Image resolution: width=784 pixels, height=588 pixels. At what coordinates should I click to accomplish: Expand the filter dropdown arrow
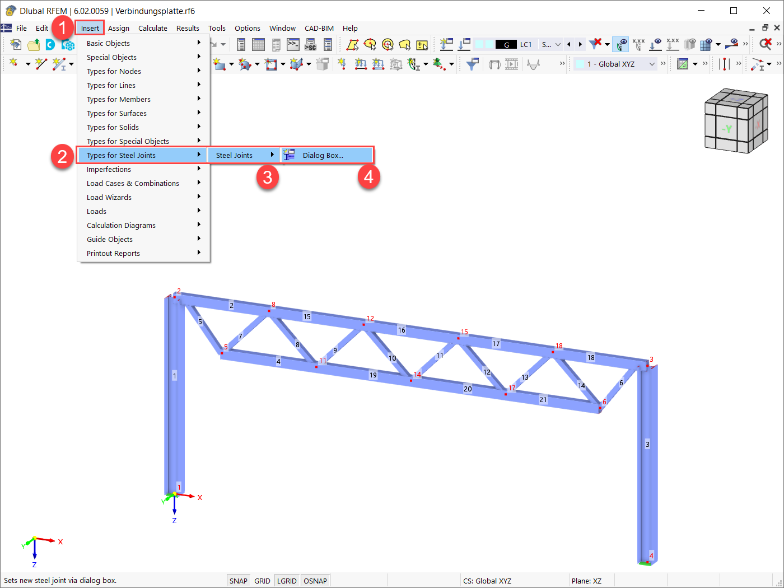point(607,44)
